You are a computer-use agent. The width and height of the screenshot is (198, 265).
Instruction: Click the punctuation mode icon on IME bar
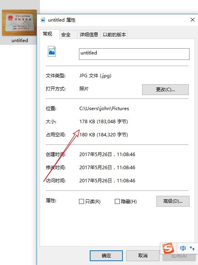point(192,248)
